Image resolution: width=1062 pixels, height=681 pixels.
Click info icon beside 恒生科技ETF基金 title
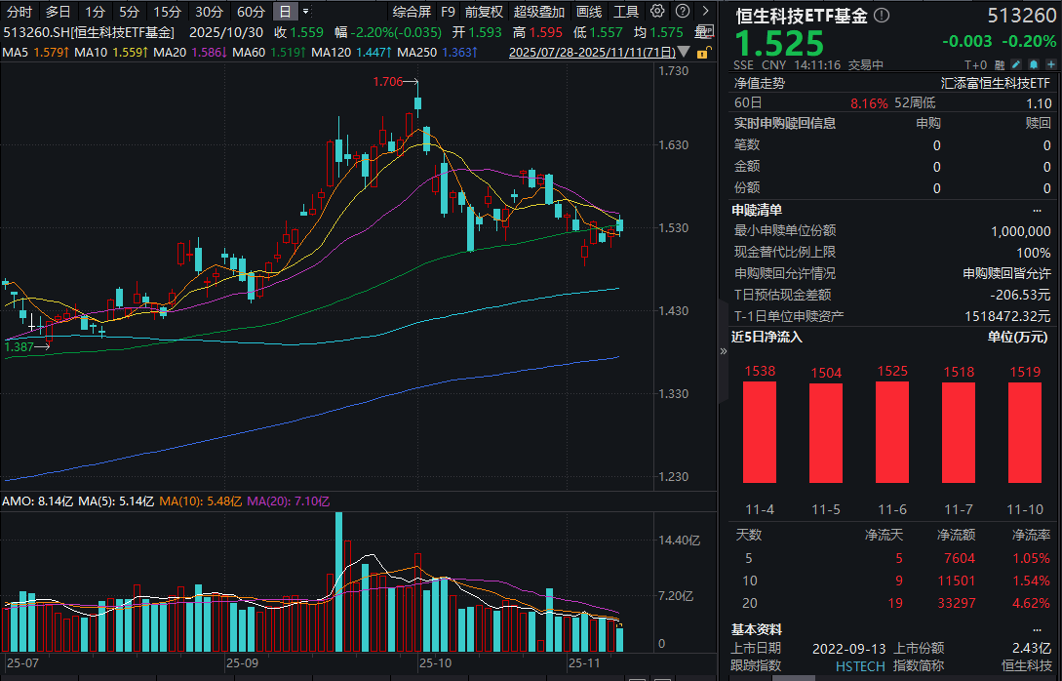[882, 16]
